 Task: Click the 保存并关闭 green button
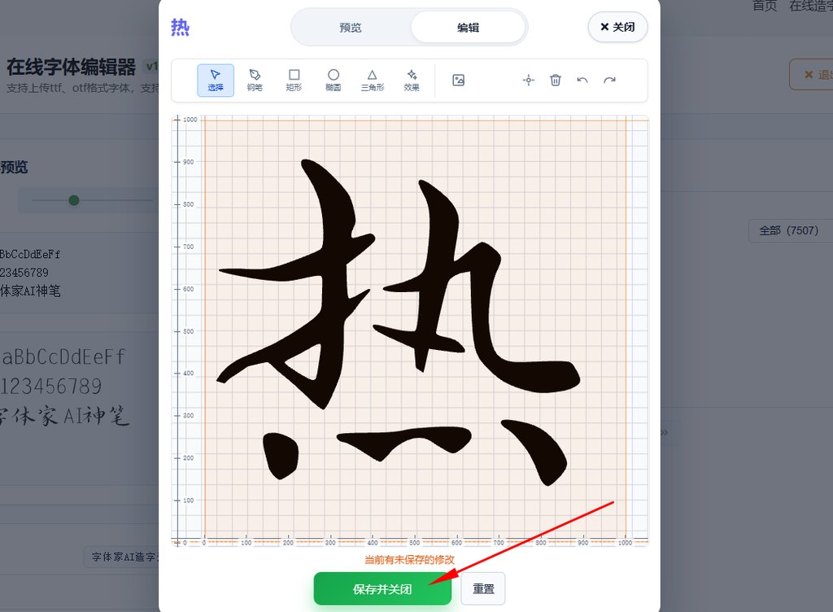click(382, 588)
